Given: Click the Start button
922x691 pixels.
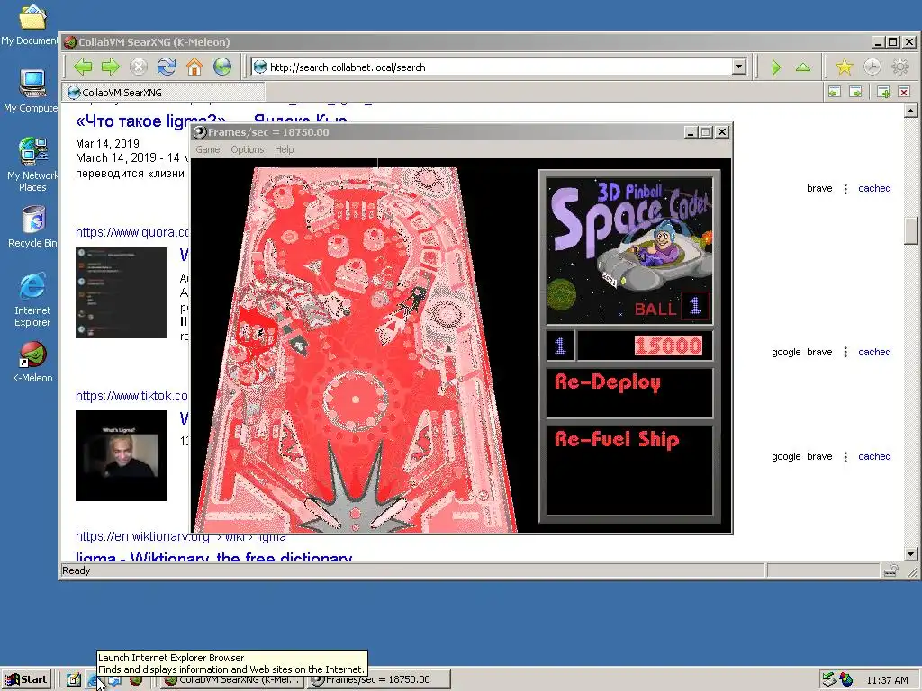Looking at the screenshot, I should click(26, 680).
